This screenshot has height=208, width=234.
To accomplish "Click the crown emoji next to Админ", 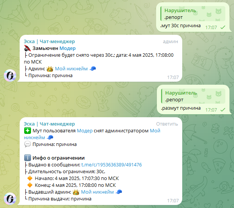I will (50, 69).
